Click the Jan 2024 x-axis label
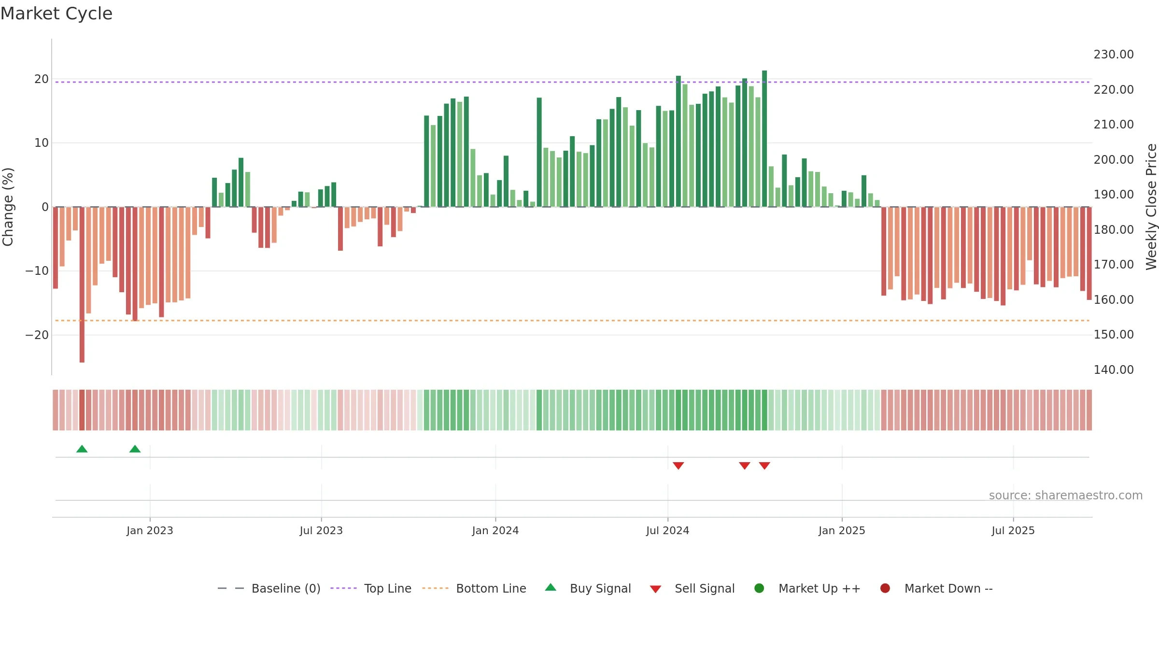The image size is (1159, 652). tap(495, 530)
